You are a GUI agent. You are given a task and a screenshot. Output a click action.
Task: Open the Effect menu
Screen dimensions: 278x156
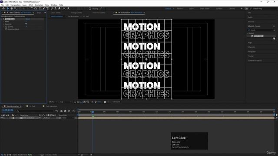[31, 5]
